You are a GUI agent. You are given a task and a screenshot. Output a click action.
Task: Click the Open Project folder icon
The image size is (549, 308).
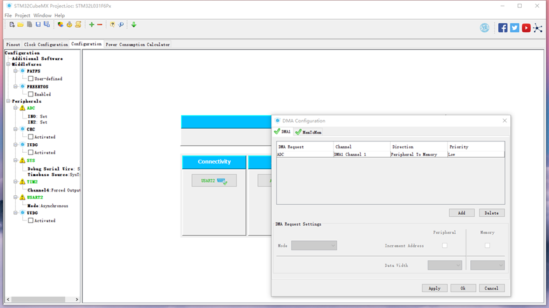coord(20,25)
